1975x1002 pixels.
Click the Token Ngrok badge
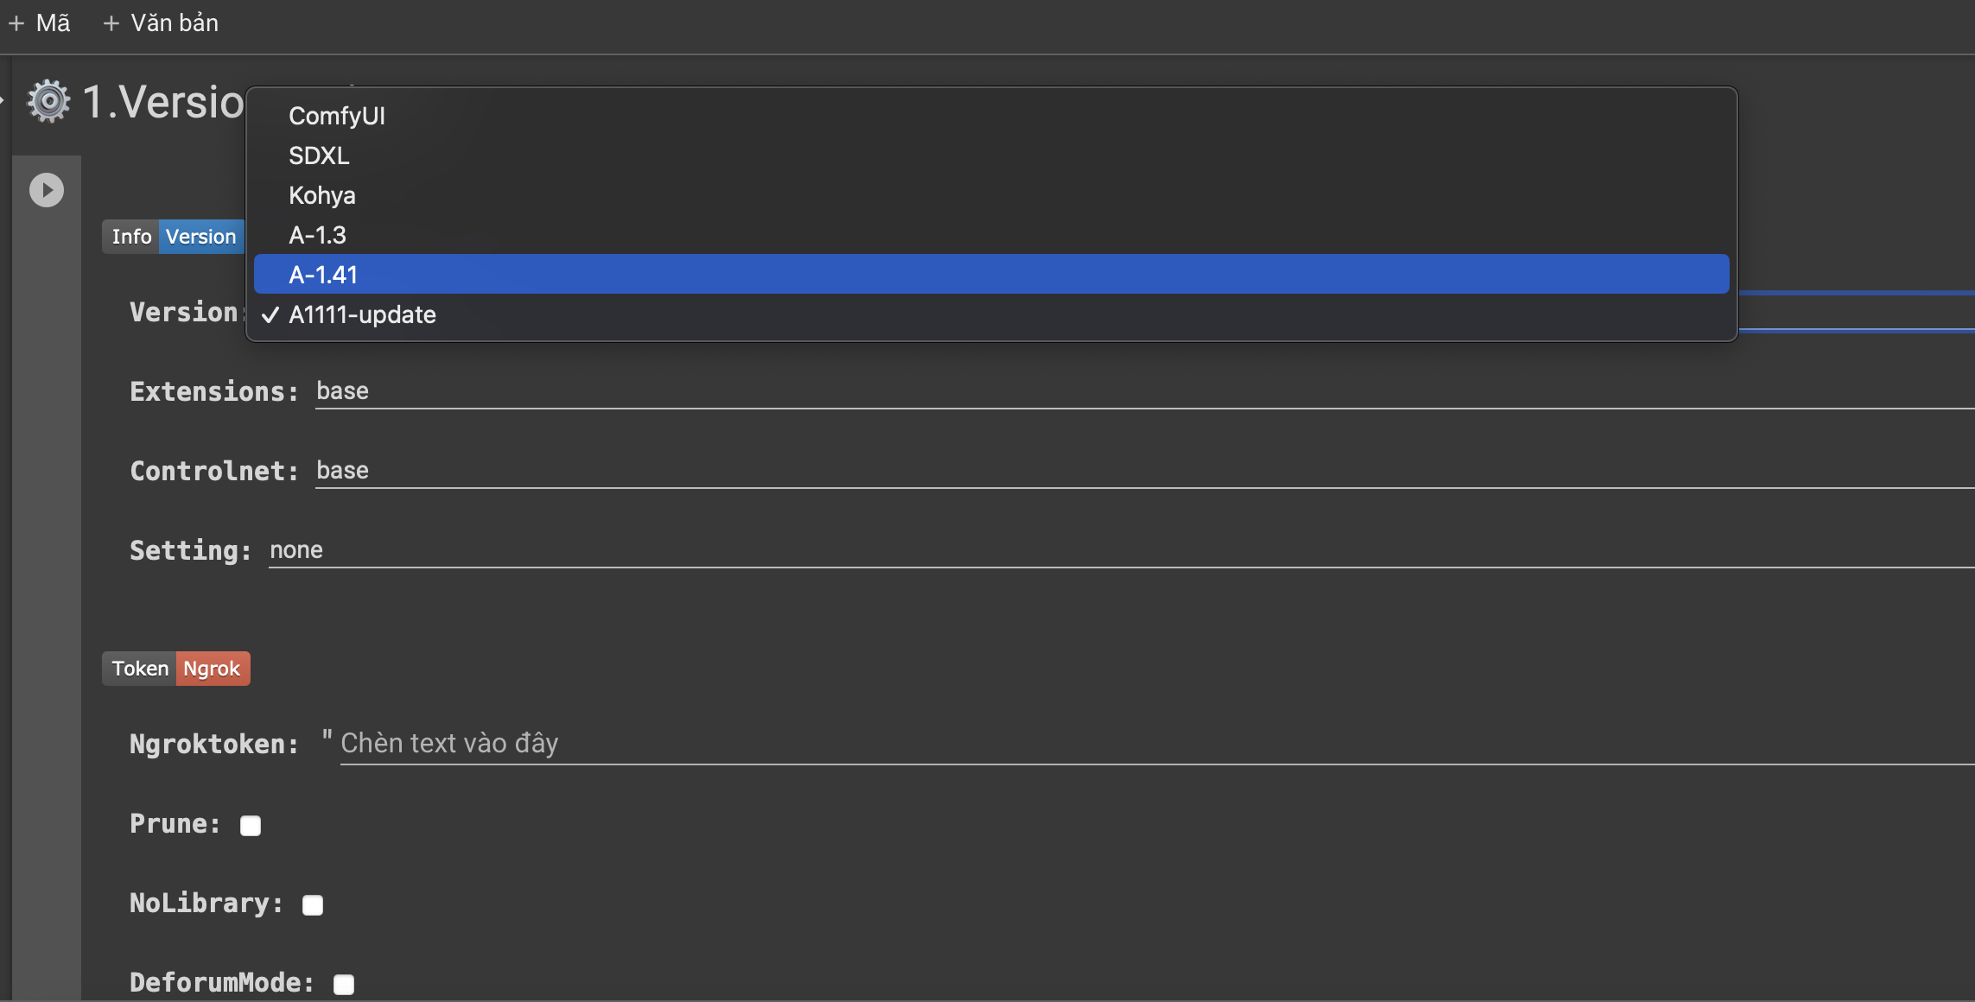point(176,669)
